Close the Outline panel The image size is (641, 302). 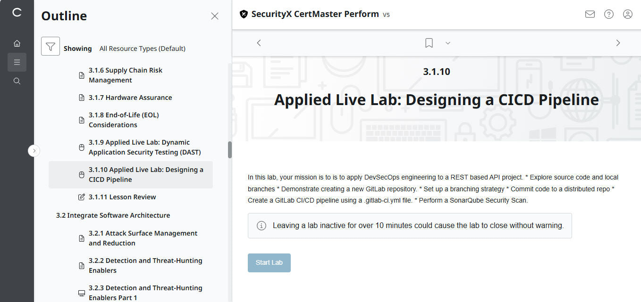[215, 16]
